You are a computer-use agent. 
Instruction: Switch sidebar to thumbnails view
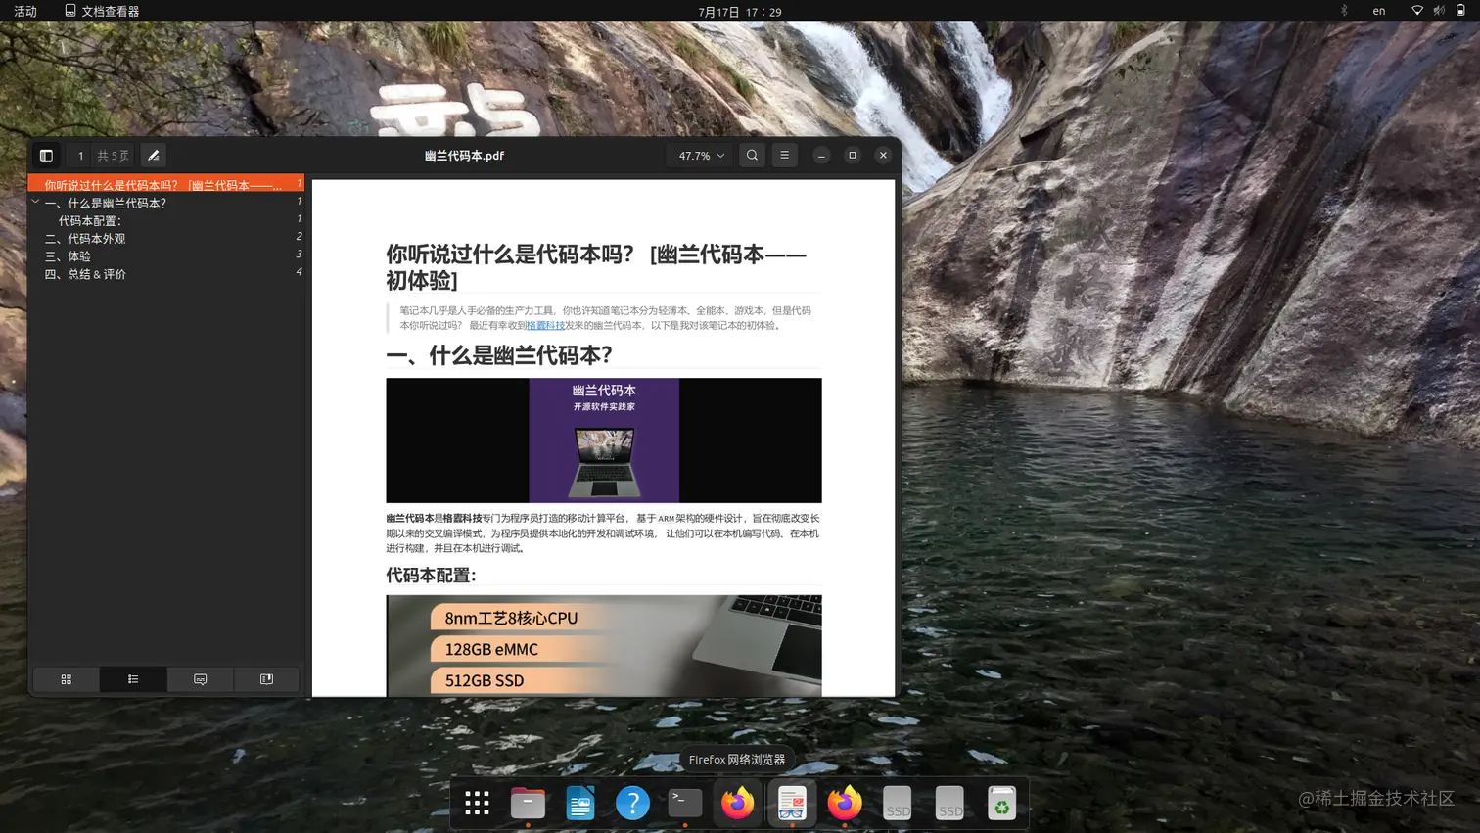click(x=67, y=678)
